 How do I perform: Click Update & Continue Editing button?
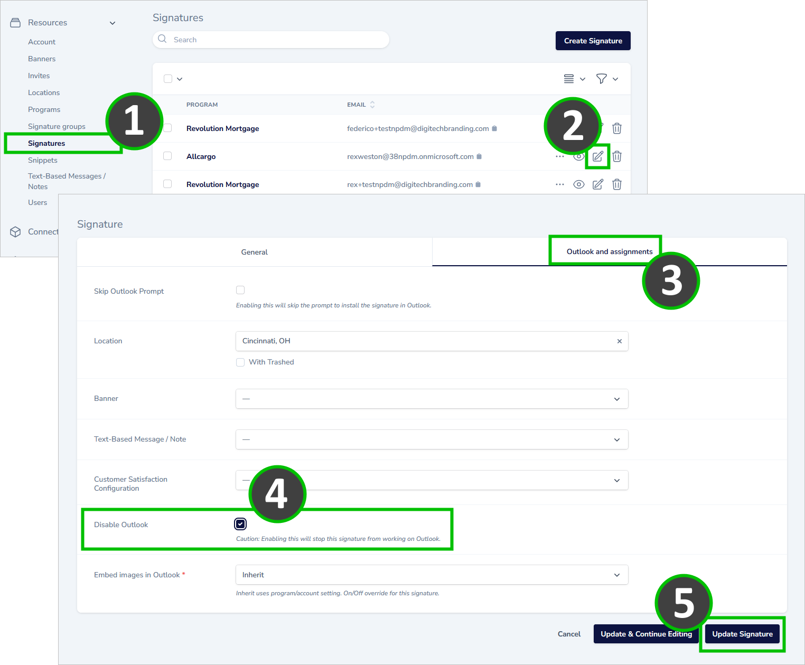click(646, 634)
